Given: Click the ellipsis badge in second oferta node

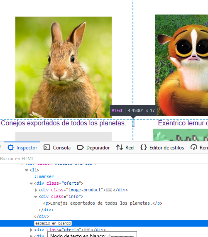Looking at the screenshot, I should click(87, 230).
